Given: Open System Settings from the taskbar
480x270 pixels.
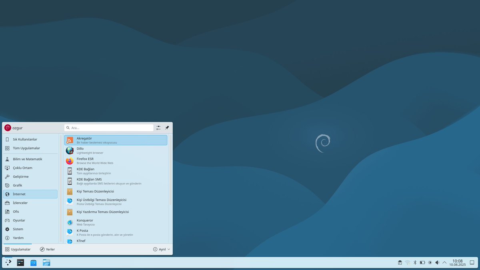Looking at the screenshot, I should pyautogui.click(x=20, y=262).
